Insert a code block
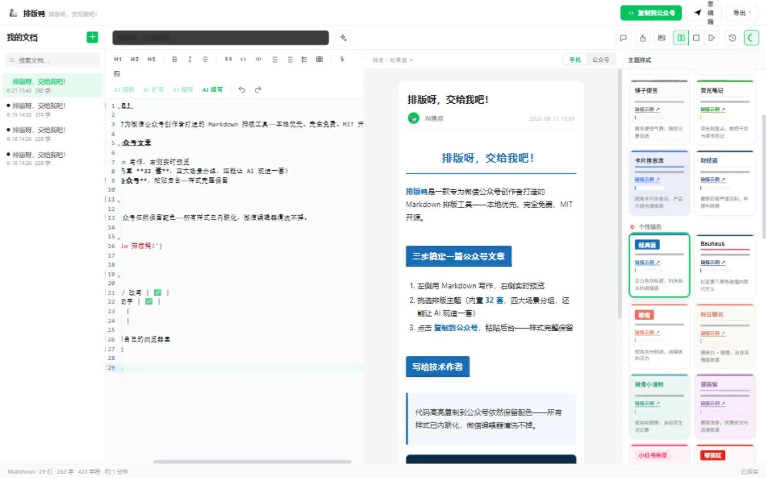 (259, 59)
